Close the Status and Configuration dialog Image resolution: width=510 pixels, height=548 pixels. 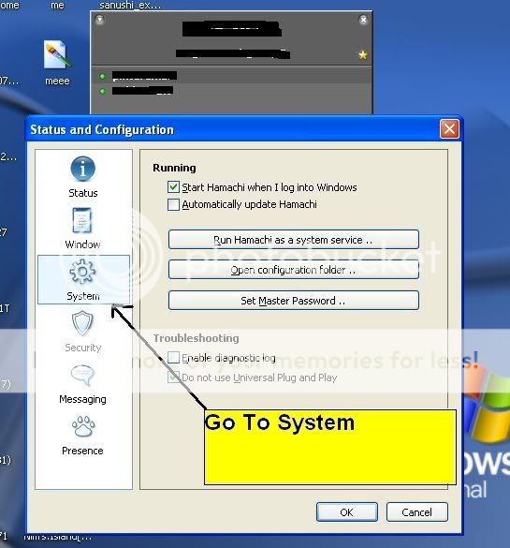coord(449,129)
